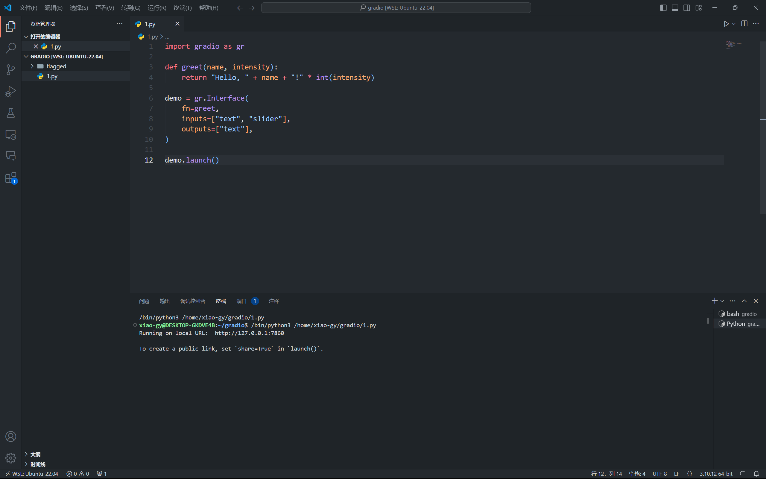766x479 pixels.
Task: Create a new terminal with plus icon
Action: (x=715, y=301)
